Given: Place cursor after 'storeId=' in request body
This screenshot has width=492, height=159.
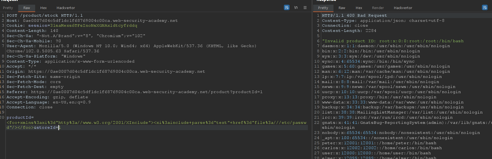Looking at the screenshot, I should coord(58,127).
